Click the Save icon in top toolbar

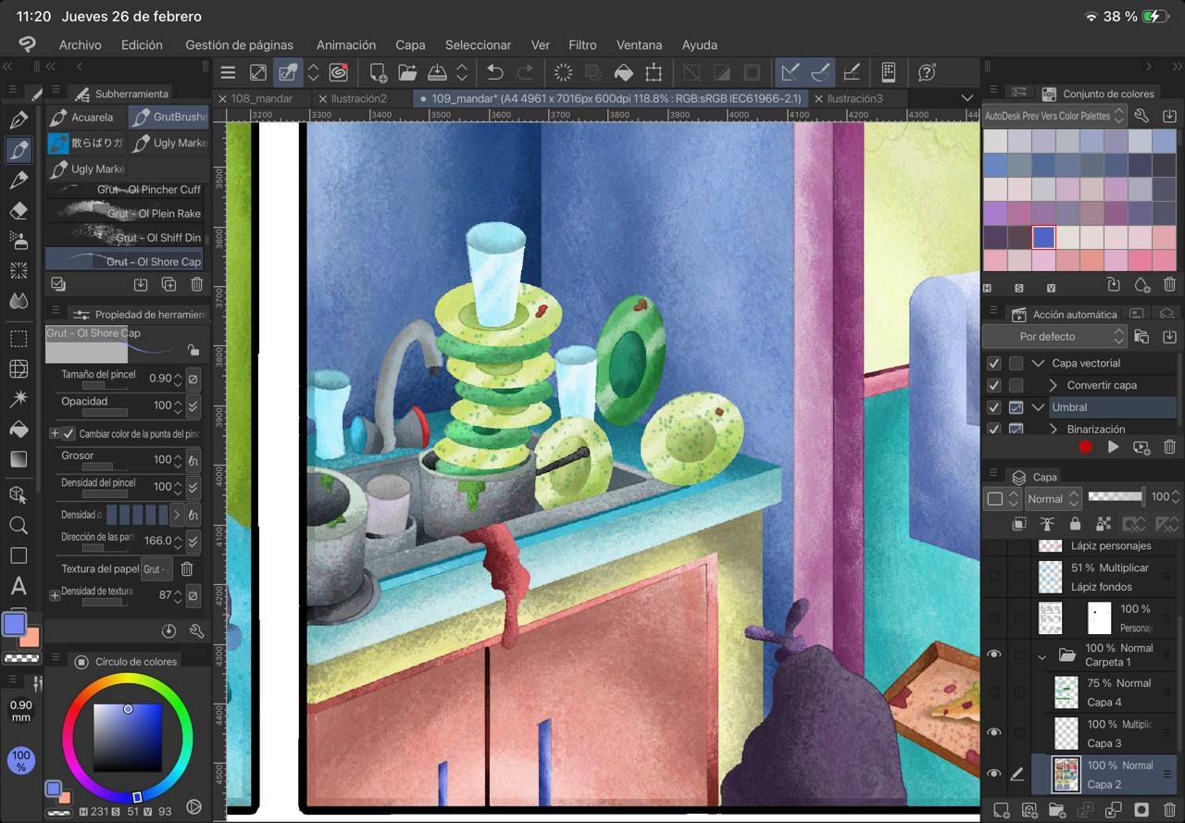click(438, 72)
